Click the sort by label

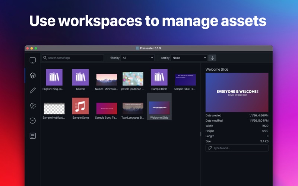165,58
